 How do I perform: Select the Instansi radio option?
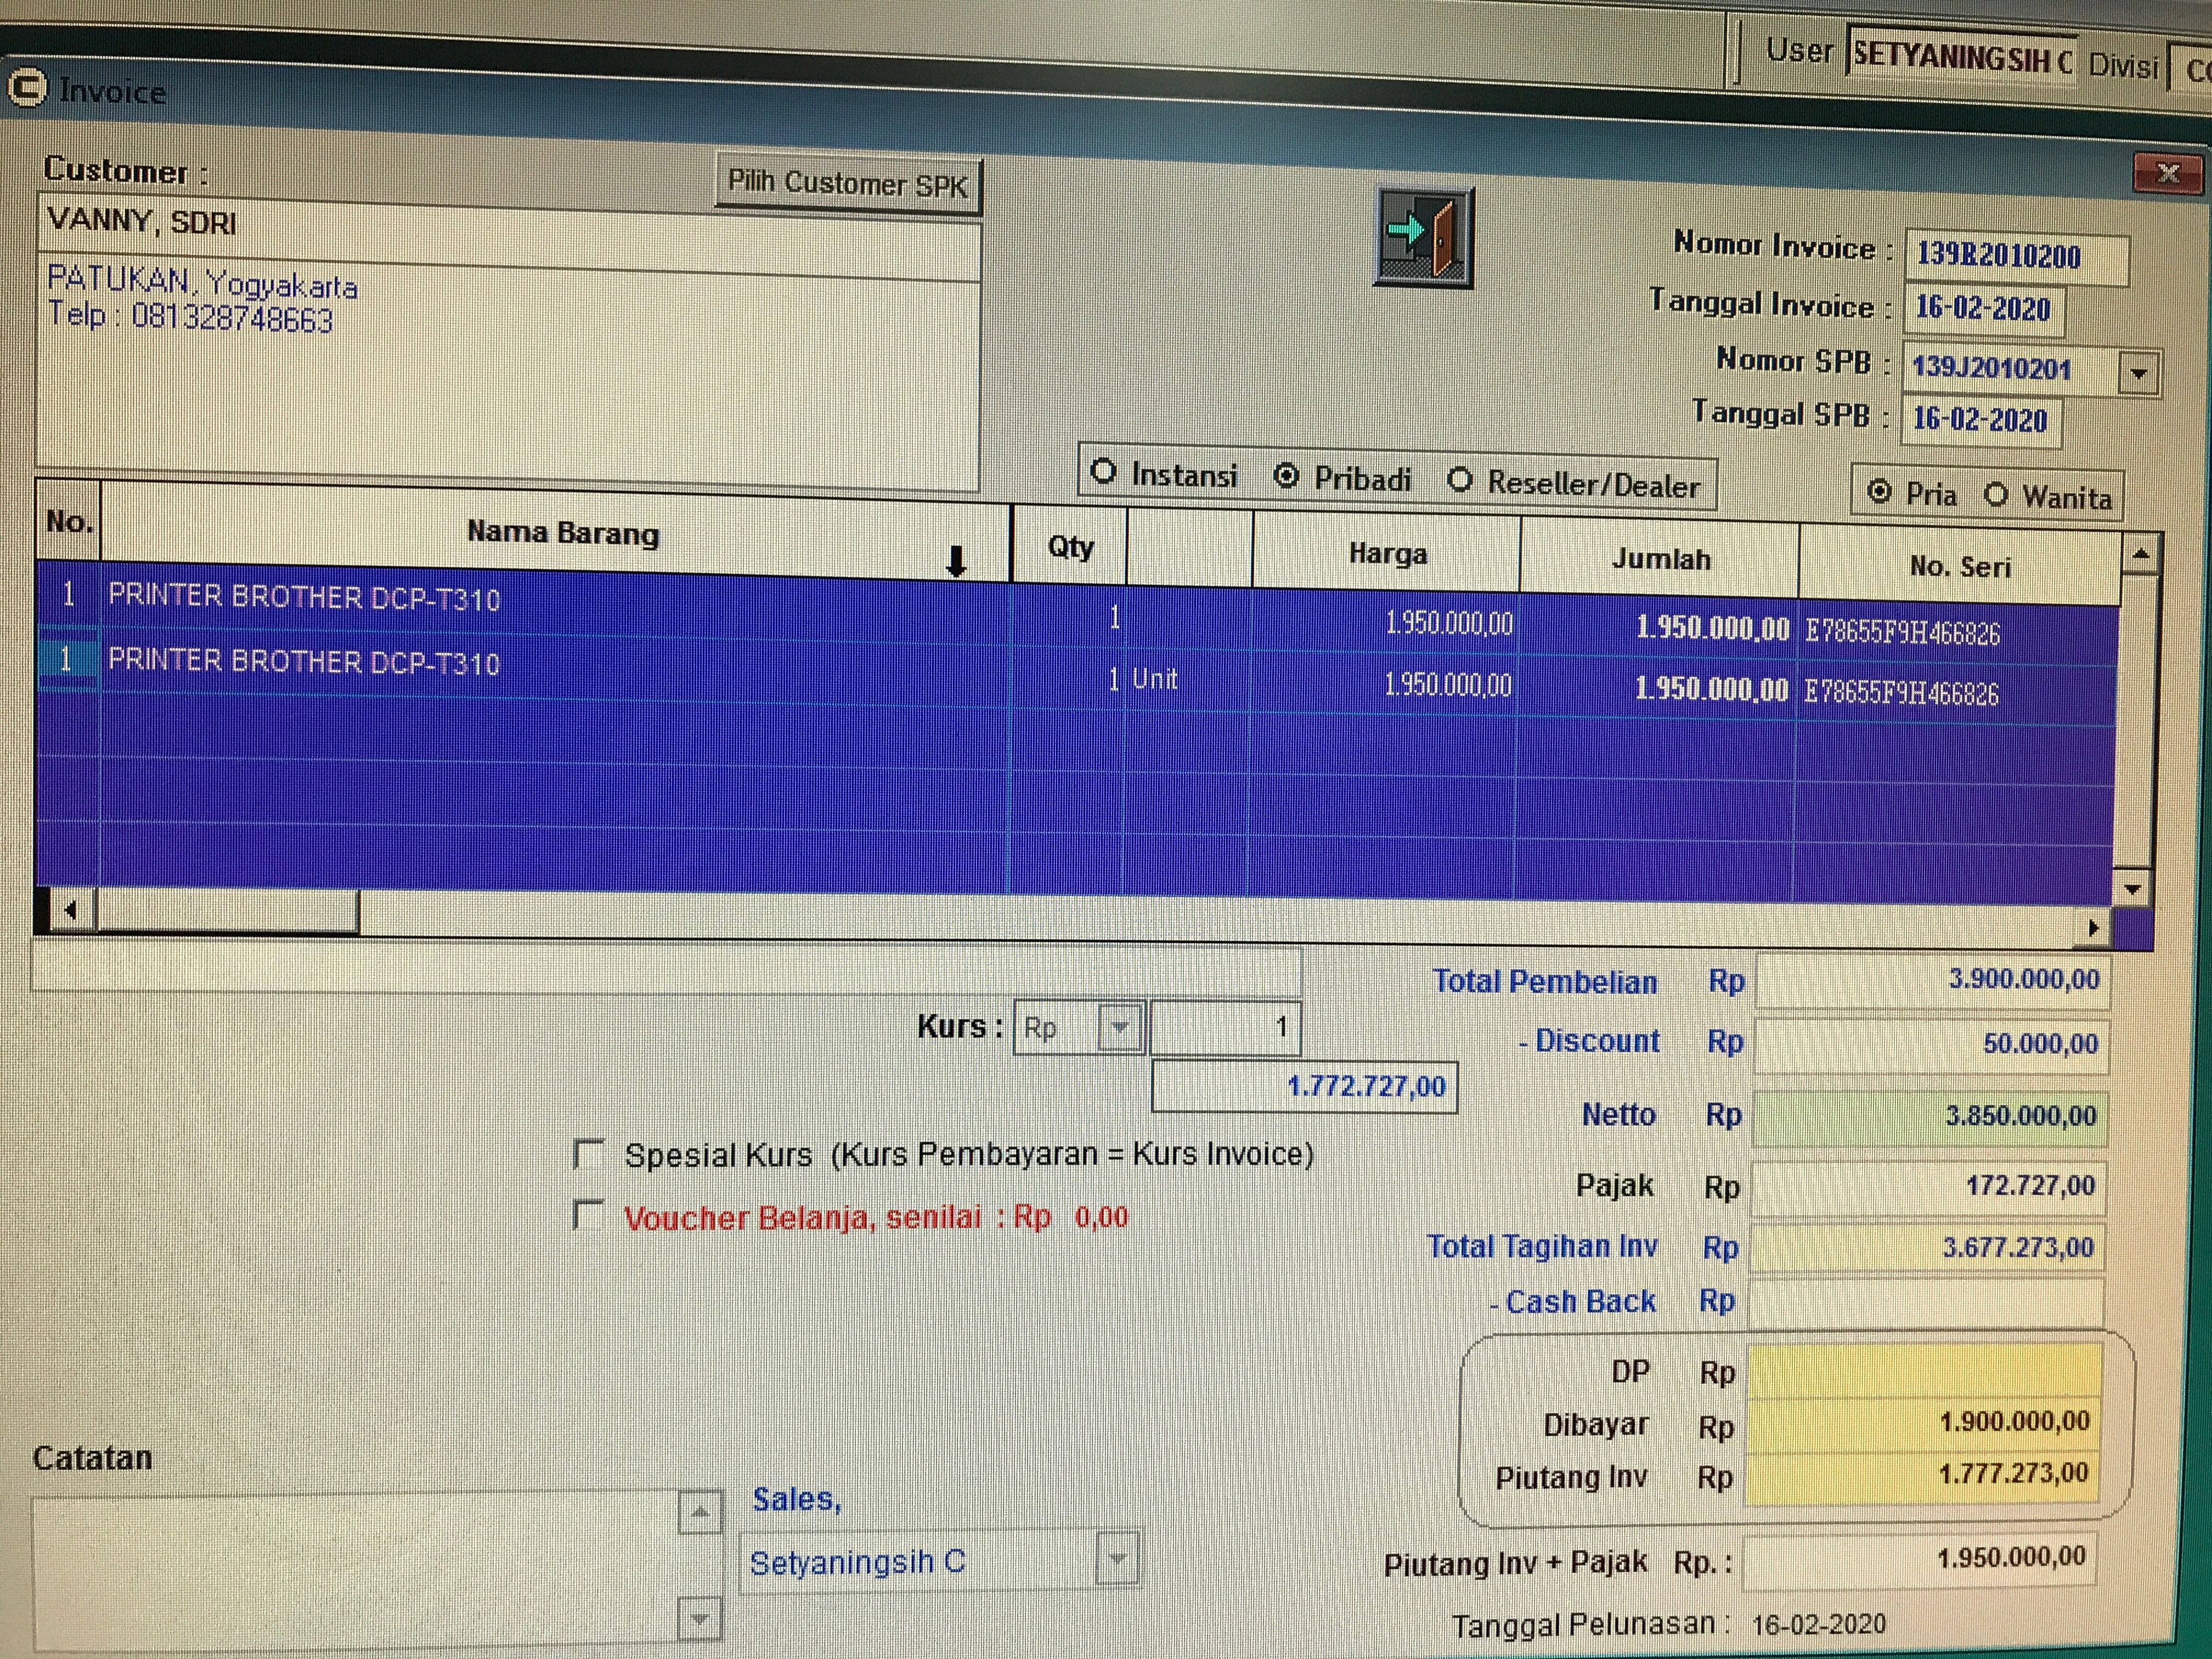[1103, 471]
